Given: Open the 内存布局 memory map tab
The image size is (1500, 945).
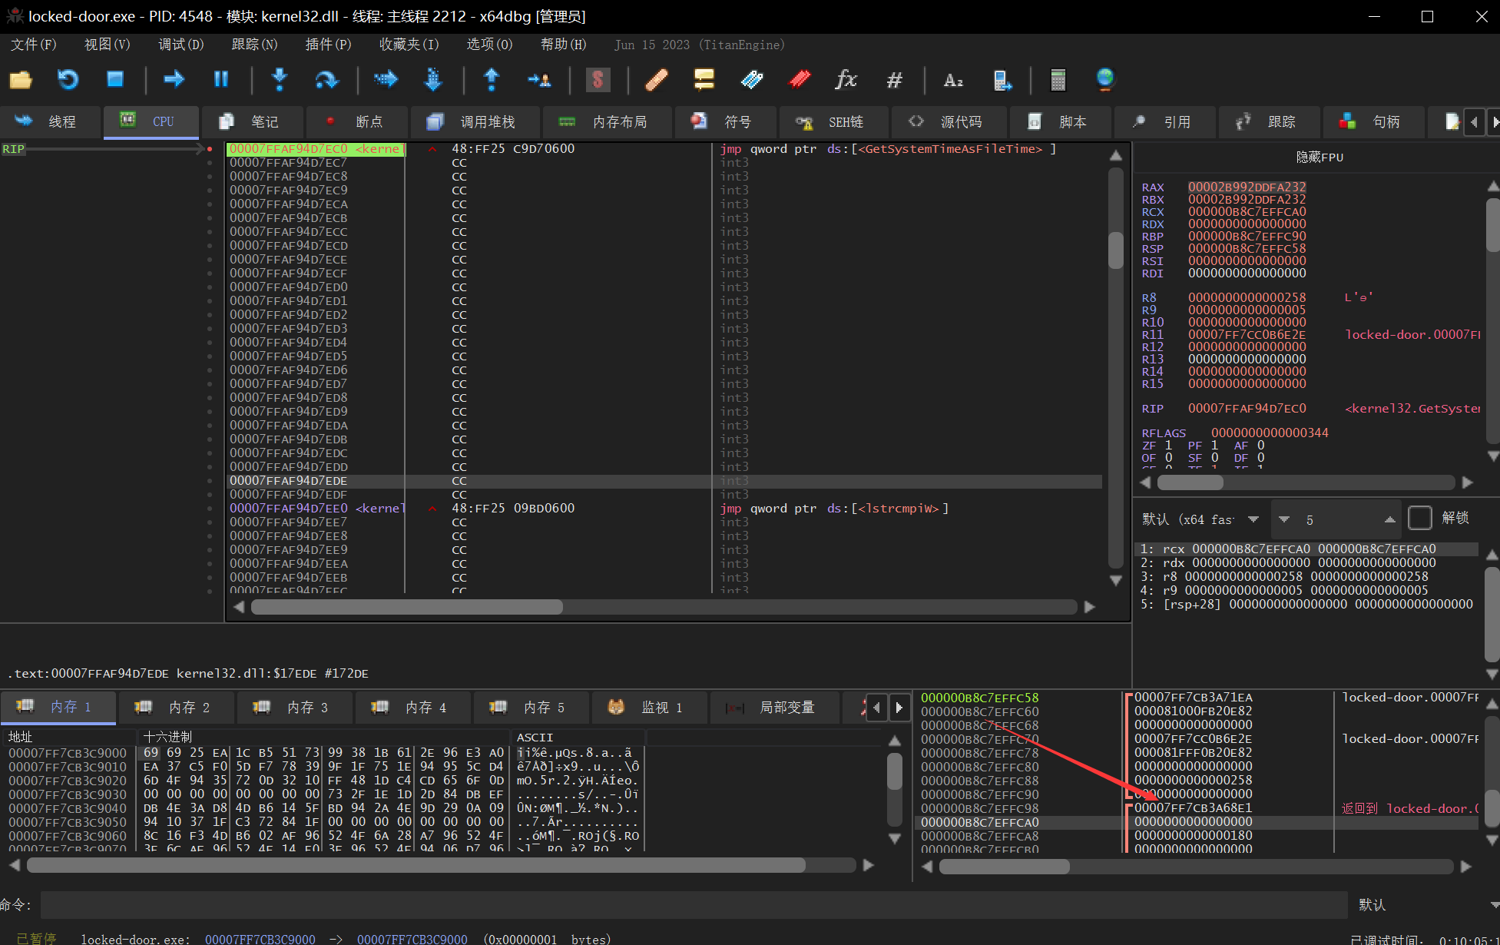Looking at the screenshot, I should coord(607,121).
